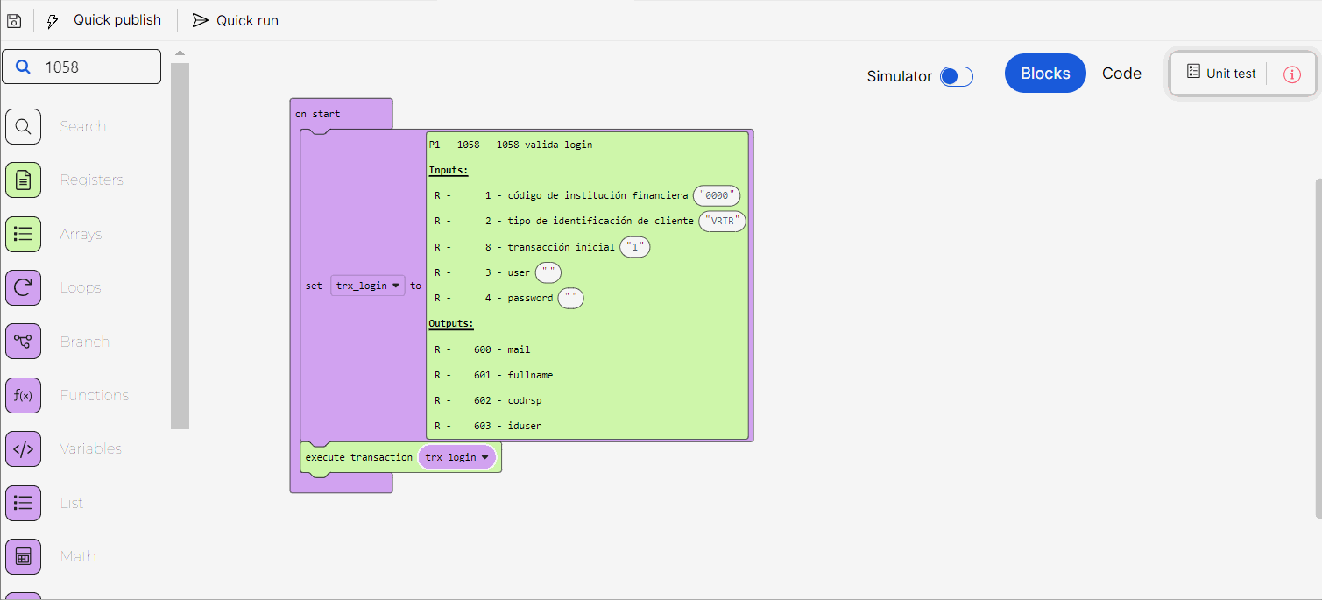The height and width of the screenshot is (600, 1322).
Task: Click Quick publish button
Action: [104, 20]
